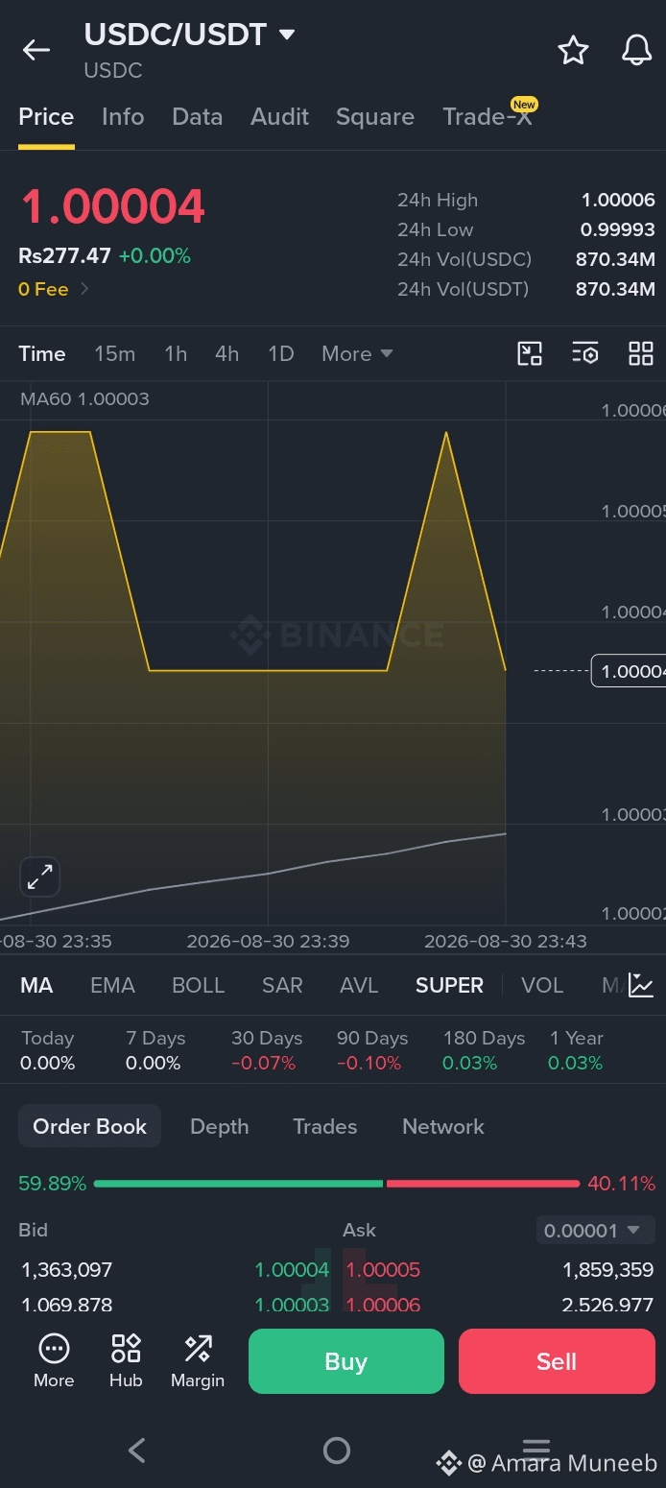This screenshot has height=1488, width=666.
Task: Switch to the Price tab
Action: click(46, 117)
